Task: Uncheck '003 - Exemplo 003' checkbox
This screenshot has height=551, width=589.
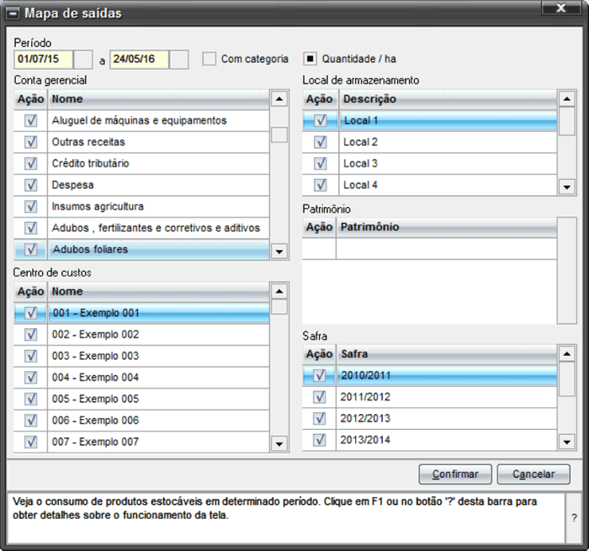Action: coord(31,356)
